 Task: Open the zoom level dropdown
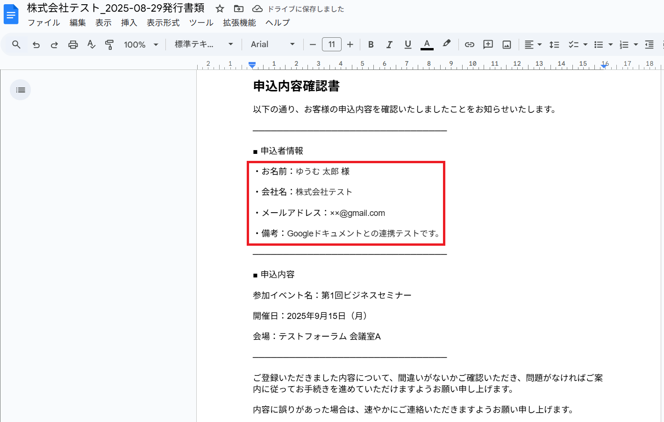(x=141, y=44)
